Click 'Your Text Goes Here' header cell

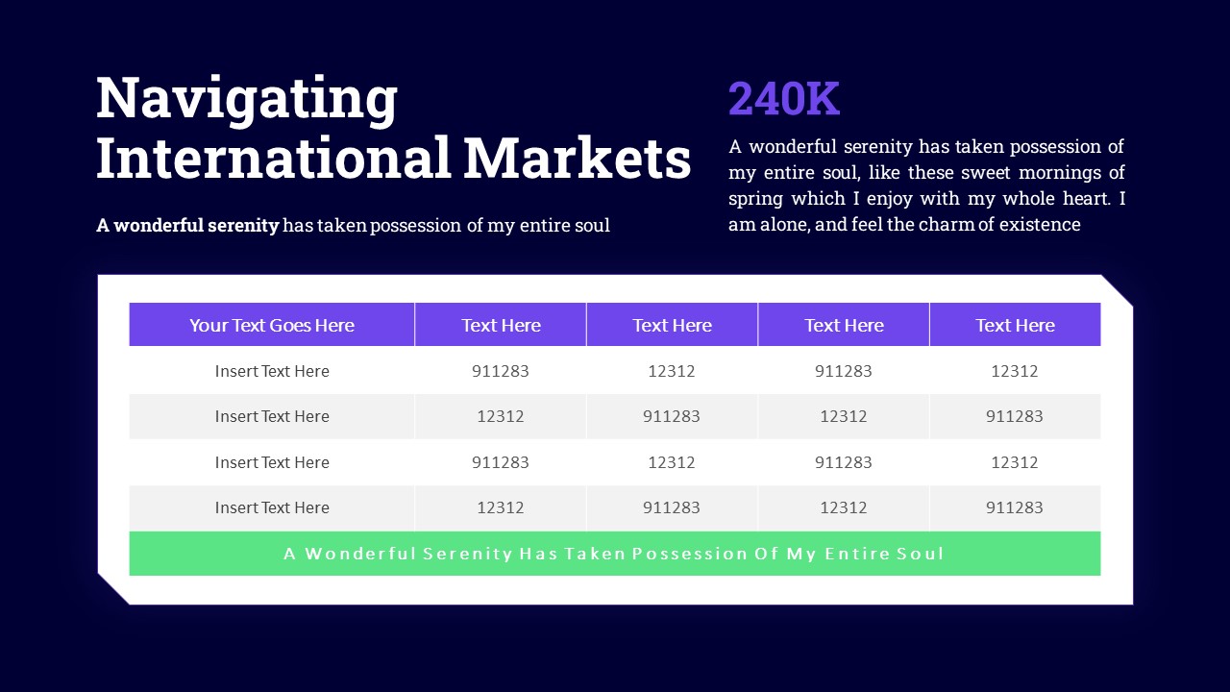pos(272,325)
